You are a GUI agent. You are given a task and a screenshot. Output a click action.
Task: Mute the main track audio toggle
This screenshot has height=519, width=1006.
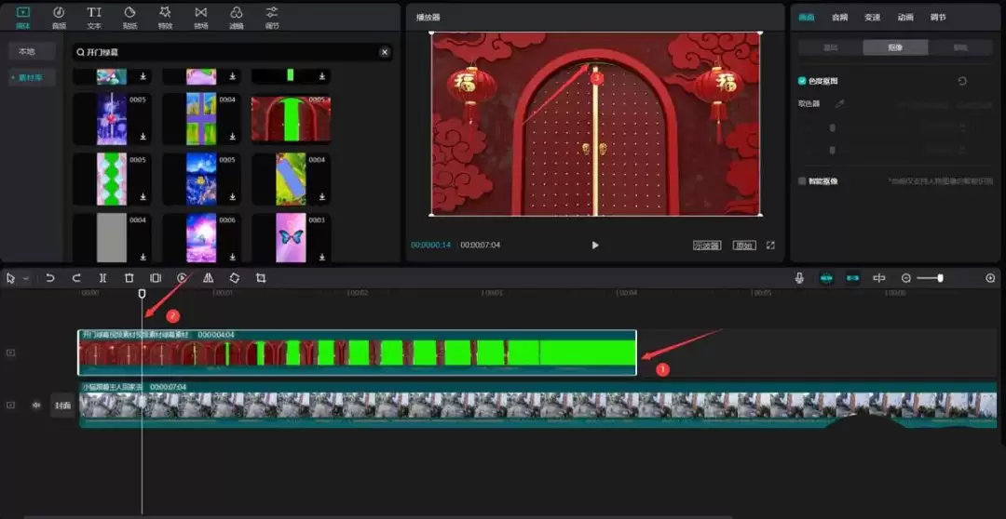pyautogui.click(x=36, y=406)
